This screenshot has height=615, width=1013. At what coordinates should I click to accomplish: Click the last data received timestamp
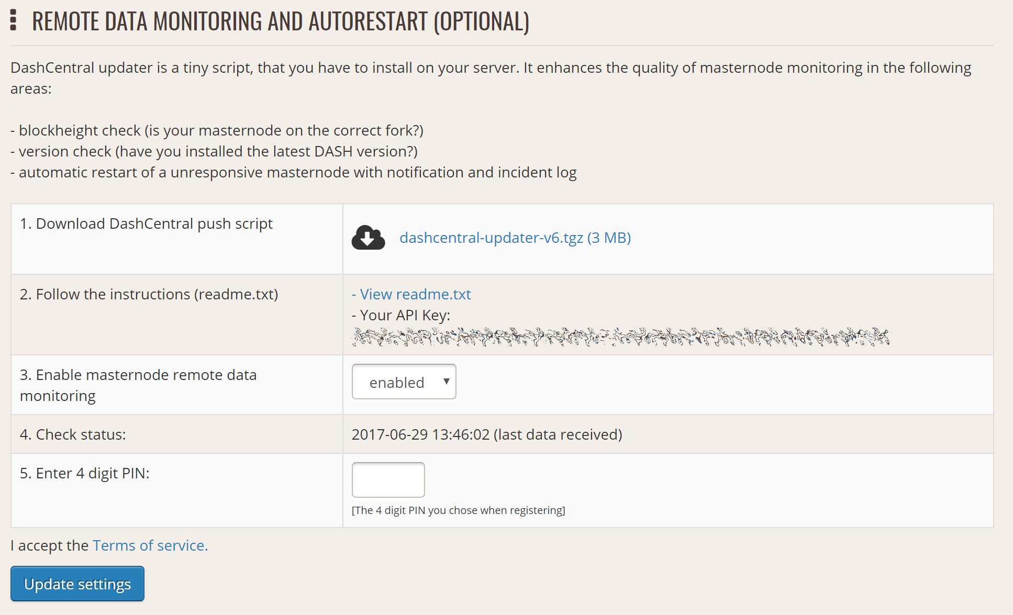pos(486,434)
